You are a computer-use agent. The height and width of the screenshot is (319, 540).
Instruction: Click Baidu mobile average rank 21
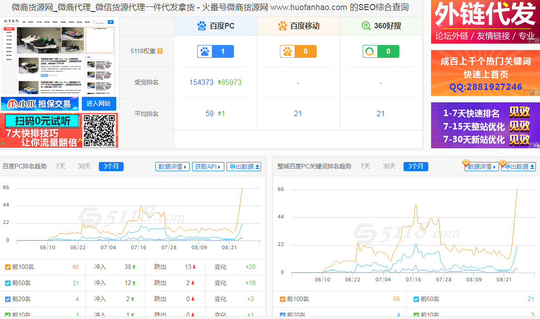(298, 113)
